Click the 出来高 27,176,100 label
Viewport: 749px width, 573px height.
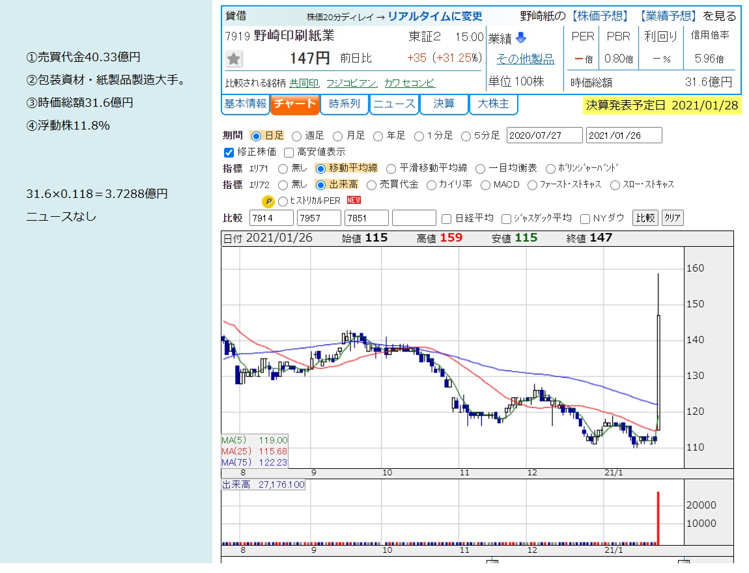pos(263,484)
